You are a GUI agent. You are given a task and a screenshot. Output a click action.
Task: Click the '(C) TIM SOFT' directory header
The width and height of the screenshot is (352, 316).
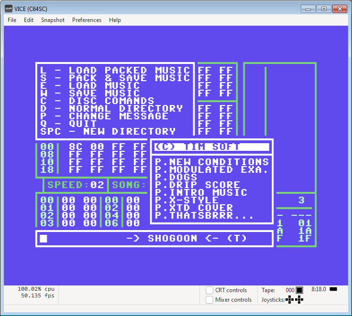tap(212, 147)
